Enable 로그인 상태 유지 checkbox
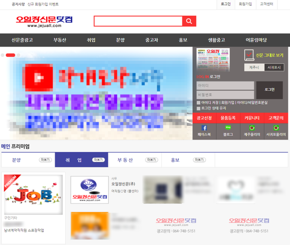 198,108
